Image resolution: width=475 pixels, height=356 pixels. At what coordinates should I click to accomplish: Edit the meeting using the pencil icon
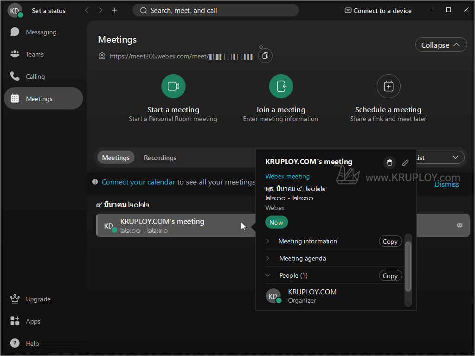pos(405,163)
